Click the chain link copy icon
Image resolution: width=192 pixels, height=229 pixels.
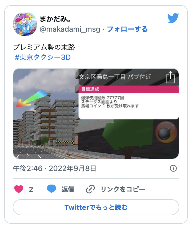tap(90, 189)
